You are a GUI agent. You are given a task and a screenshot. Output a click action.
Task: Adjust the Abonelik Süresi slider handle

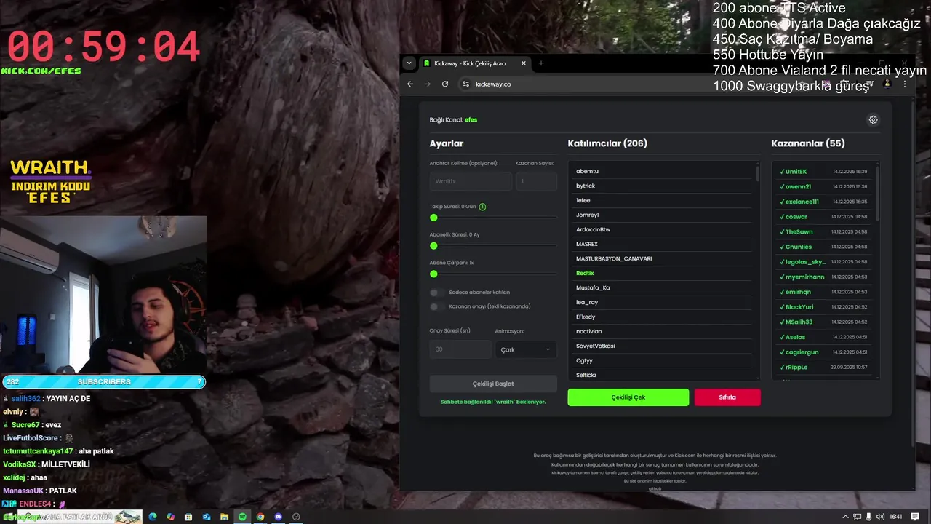point(433,245)
